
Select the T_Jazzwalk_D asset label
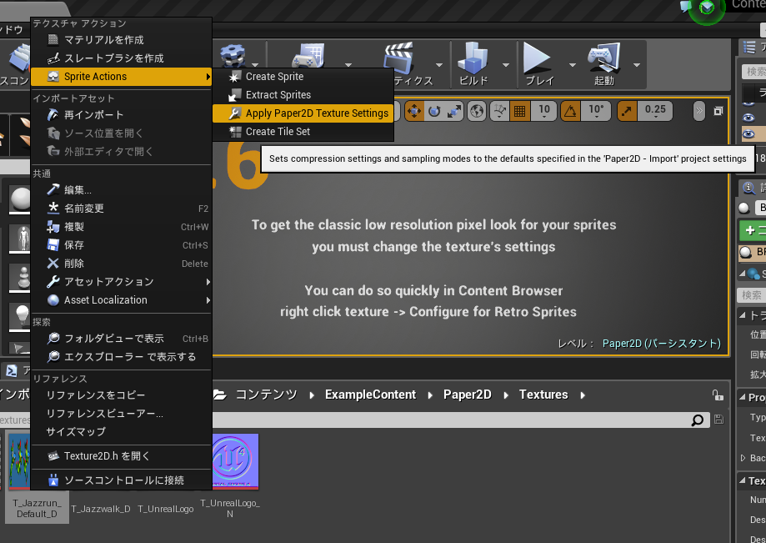101,509
